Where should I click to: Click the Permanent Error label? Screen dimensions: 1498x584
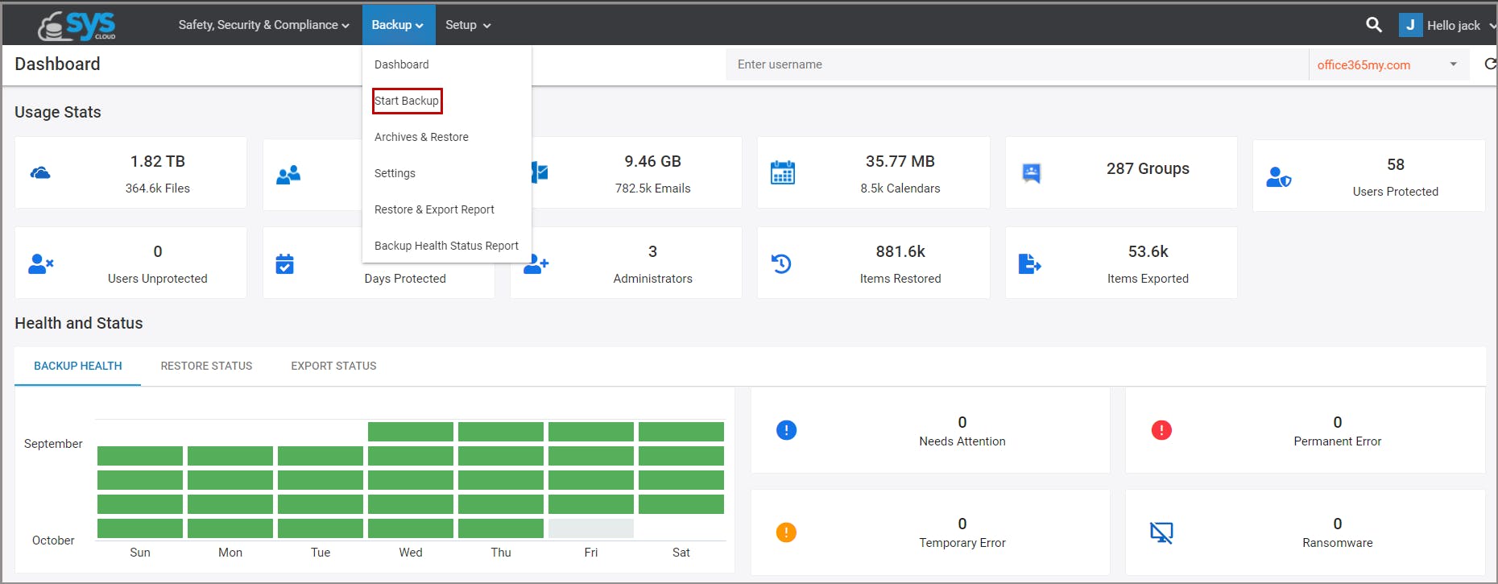click(1338, 441)
